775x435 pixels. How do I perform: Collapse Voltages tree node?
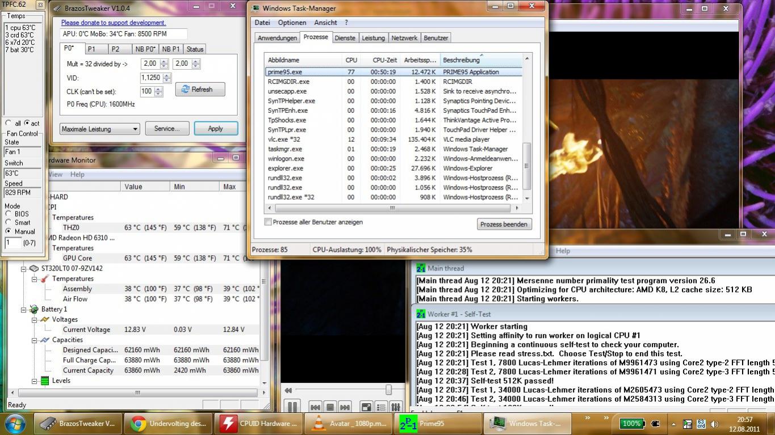[34, 319]
